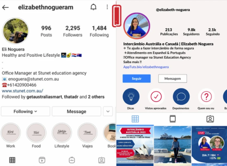This screenshot has width=227, height=166.
Task: Open the Work story highlight
Action: click(11, 133)
